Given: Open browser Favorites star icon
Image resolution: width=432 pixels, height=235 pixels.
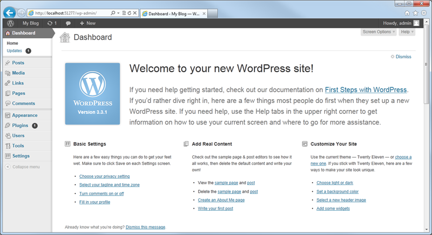Looking at the screenshot, I should (415, 13).
